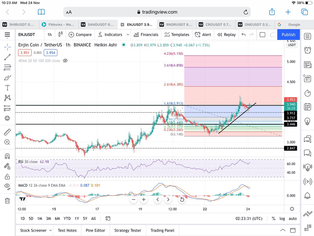Activate the zoom in tool
This screenshot has height=236, width=314.
[7, 142]
